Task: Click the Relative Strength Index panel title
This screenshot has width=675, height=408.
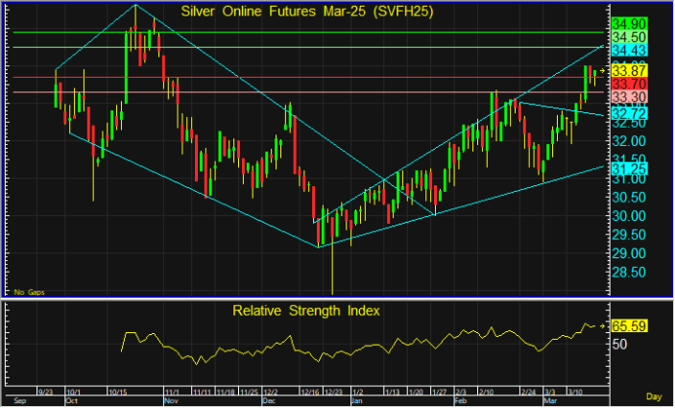Action: pos(306,311)
